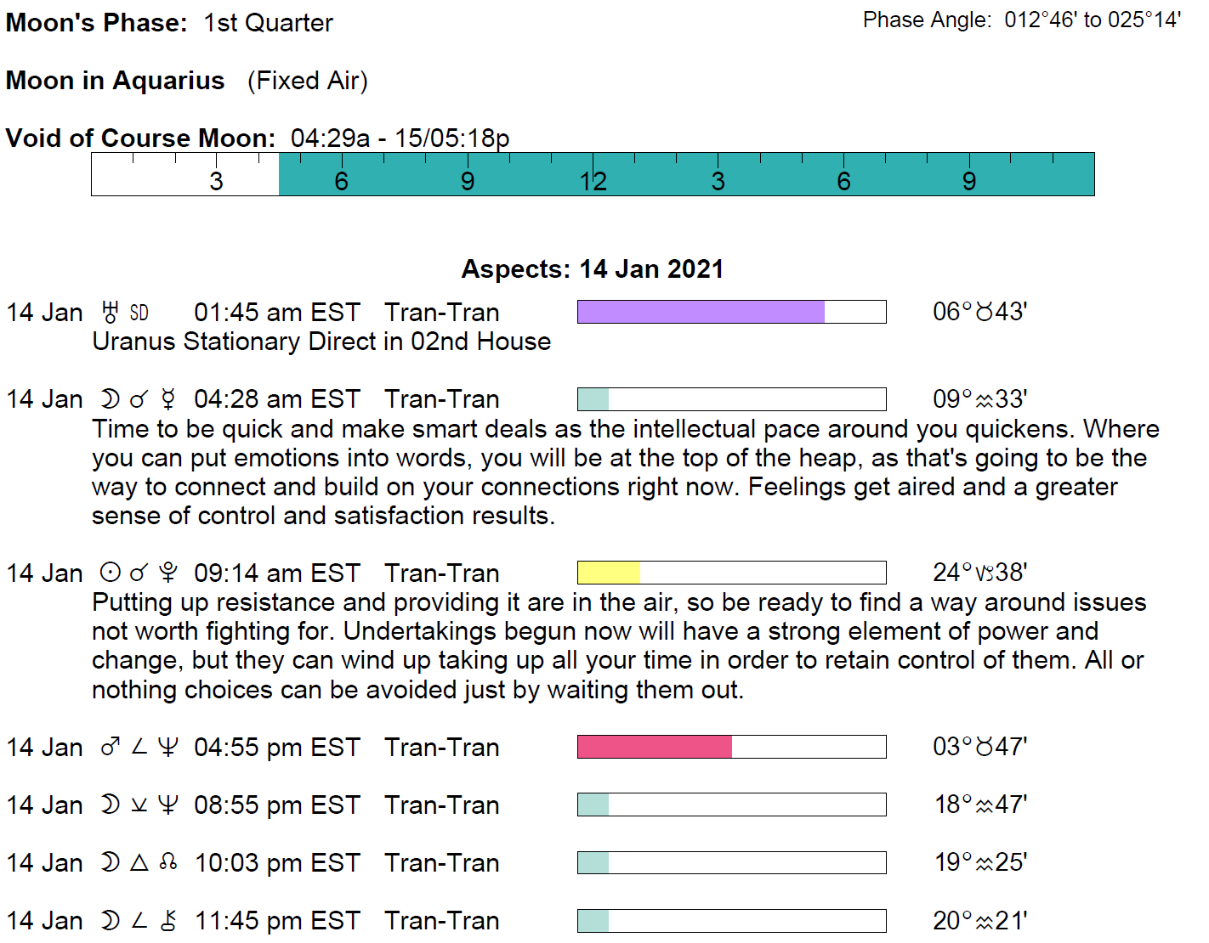Click the trine symbol in 10:03 pm row
Viewport: 1209px width, 943px height.
point(139,863)
